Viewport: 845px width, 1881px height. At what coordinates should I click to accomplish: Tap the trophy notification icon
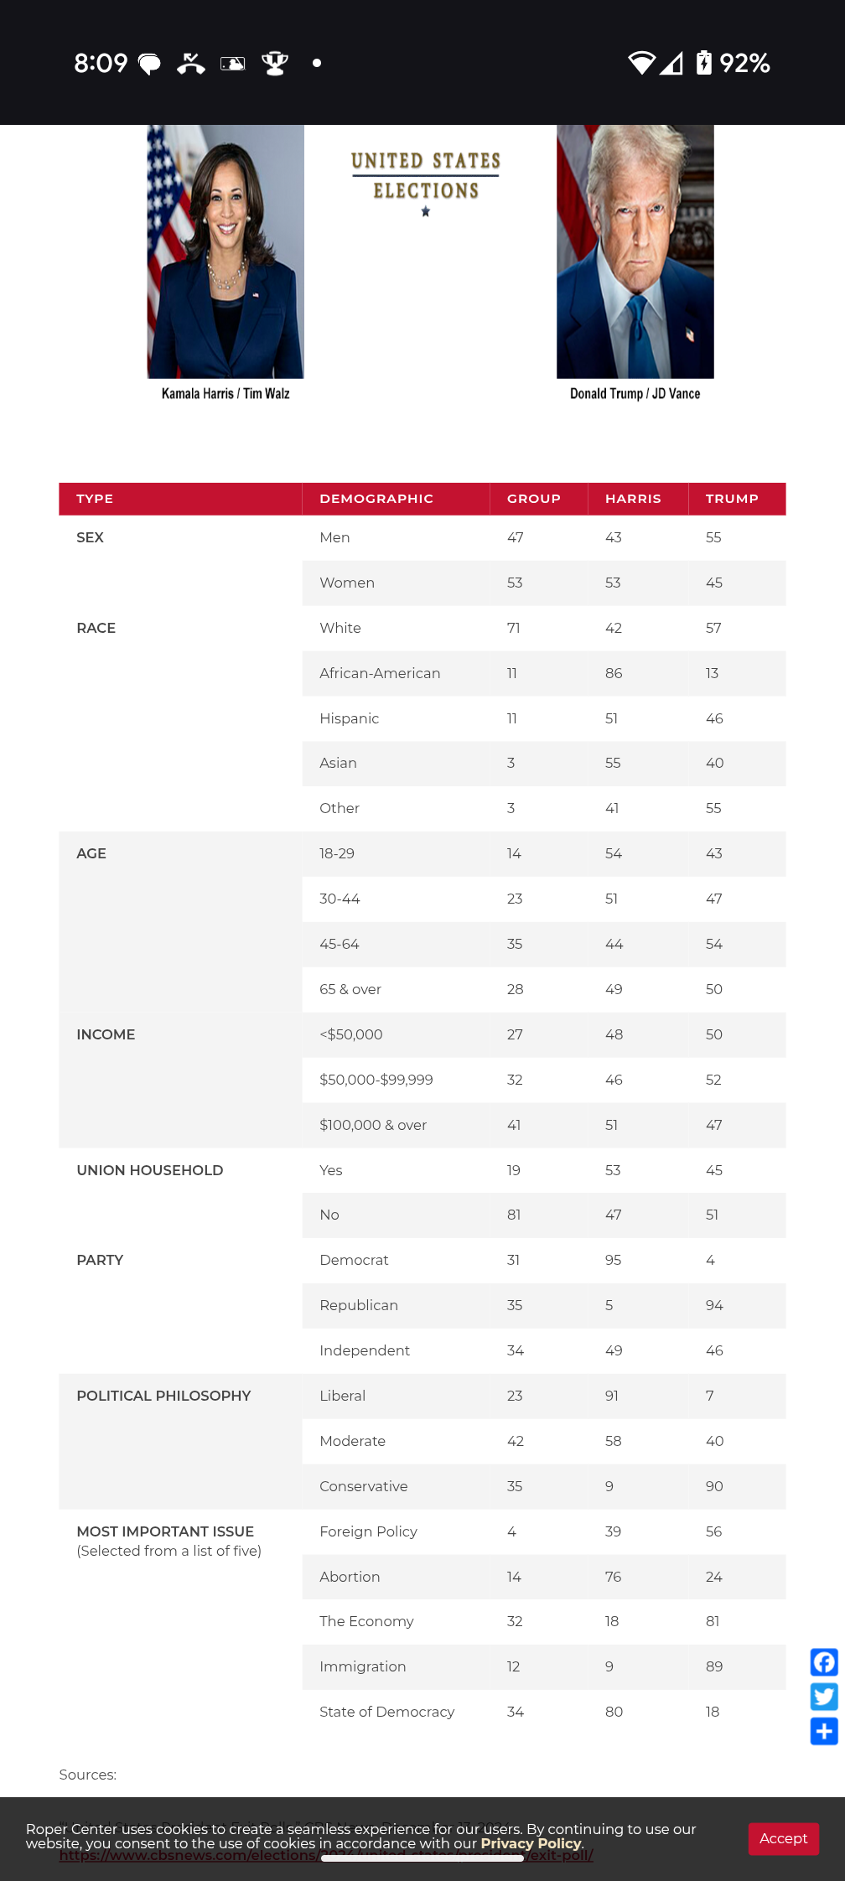tap(275, 64)
